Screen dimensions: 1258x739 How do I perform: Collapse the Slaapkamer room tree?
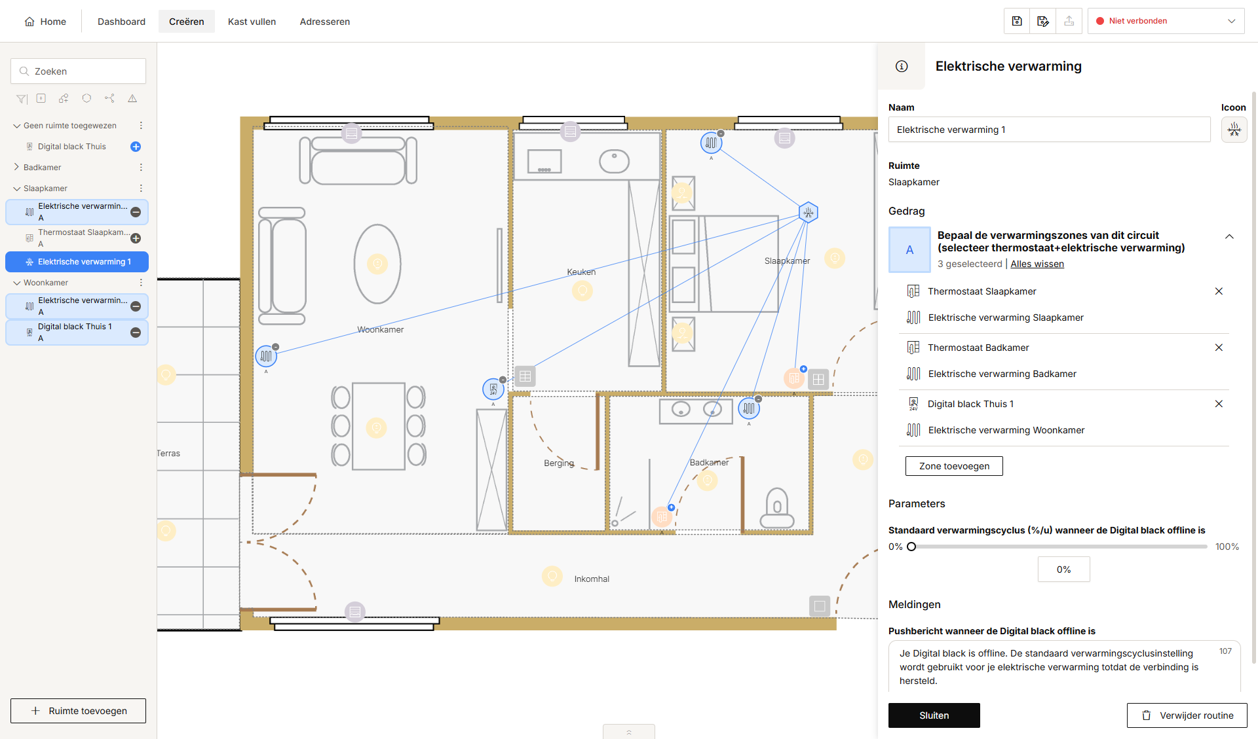(x=16, y=189)
